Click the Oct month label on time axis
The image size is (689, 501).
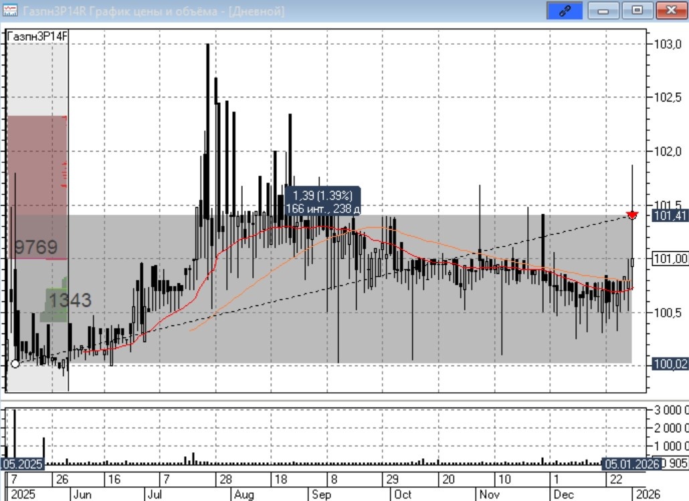click(403, 494)
